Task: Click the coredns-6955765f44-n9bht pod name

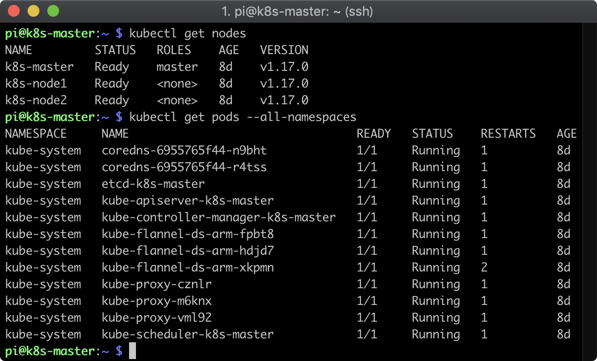Action: point(184,150)
